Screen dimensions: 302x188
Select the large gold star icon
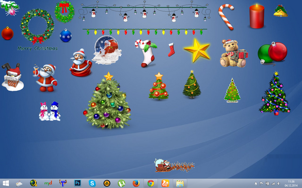tap(197, 50)
